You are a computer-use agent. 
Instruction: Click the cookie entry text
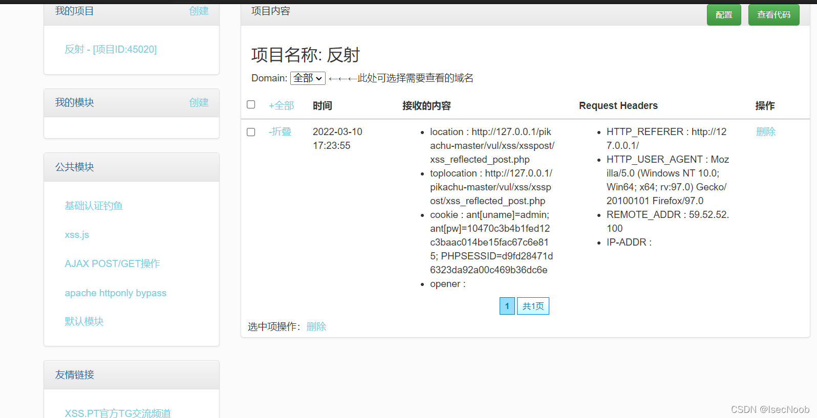point(491,242)
